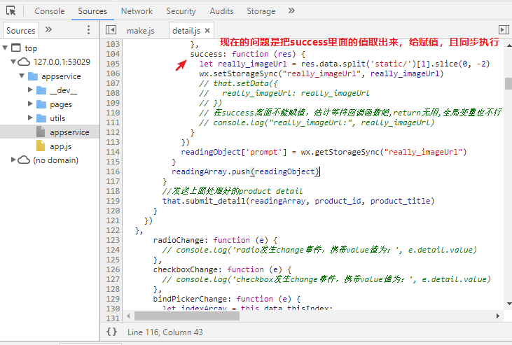The image size is (512, 345).
Task: Open the Console tab
Action: click(50, 11)
